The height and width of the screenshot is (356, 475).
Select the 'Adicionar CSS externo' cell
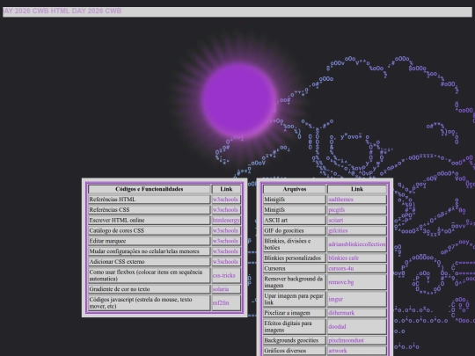click(x=149, y=262)
